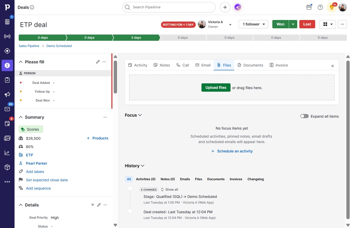Open the lightbulb sales assistant notifications
The image size is (351, 228).
pyautogui.click(x=332, y=7)
